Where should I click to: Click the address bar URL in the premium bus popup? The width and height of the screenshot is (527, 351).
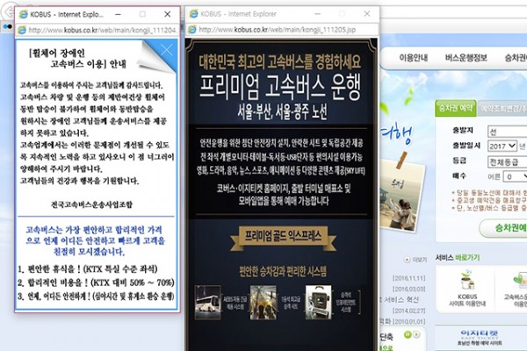[277, 30]
